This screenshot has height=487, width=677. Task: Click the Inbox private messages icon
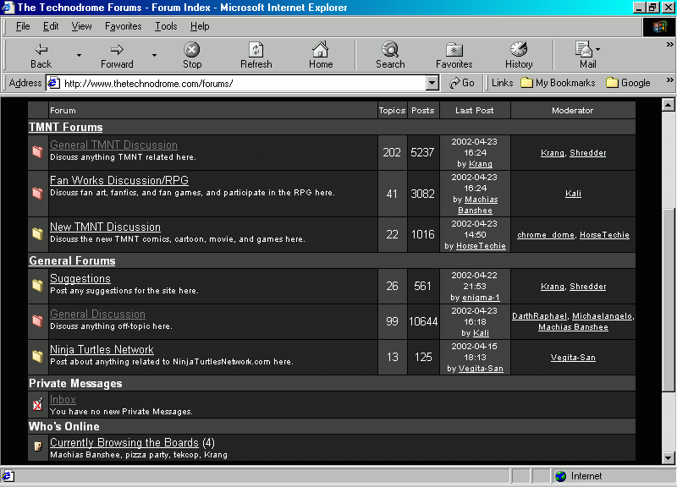(x=37, y=404)
